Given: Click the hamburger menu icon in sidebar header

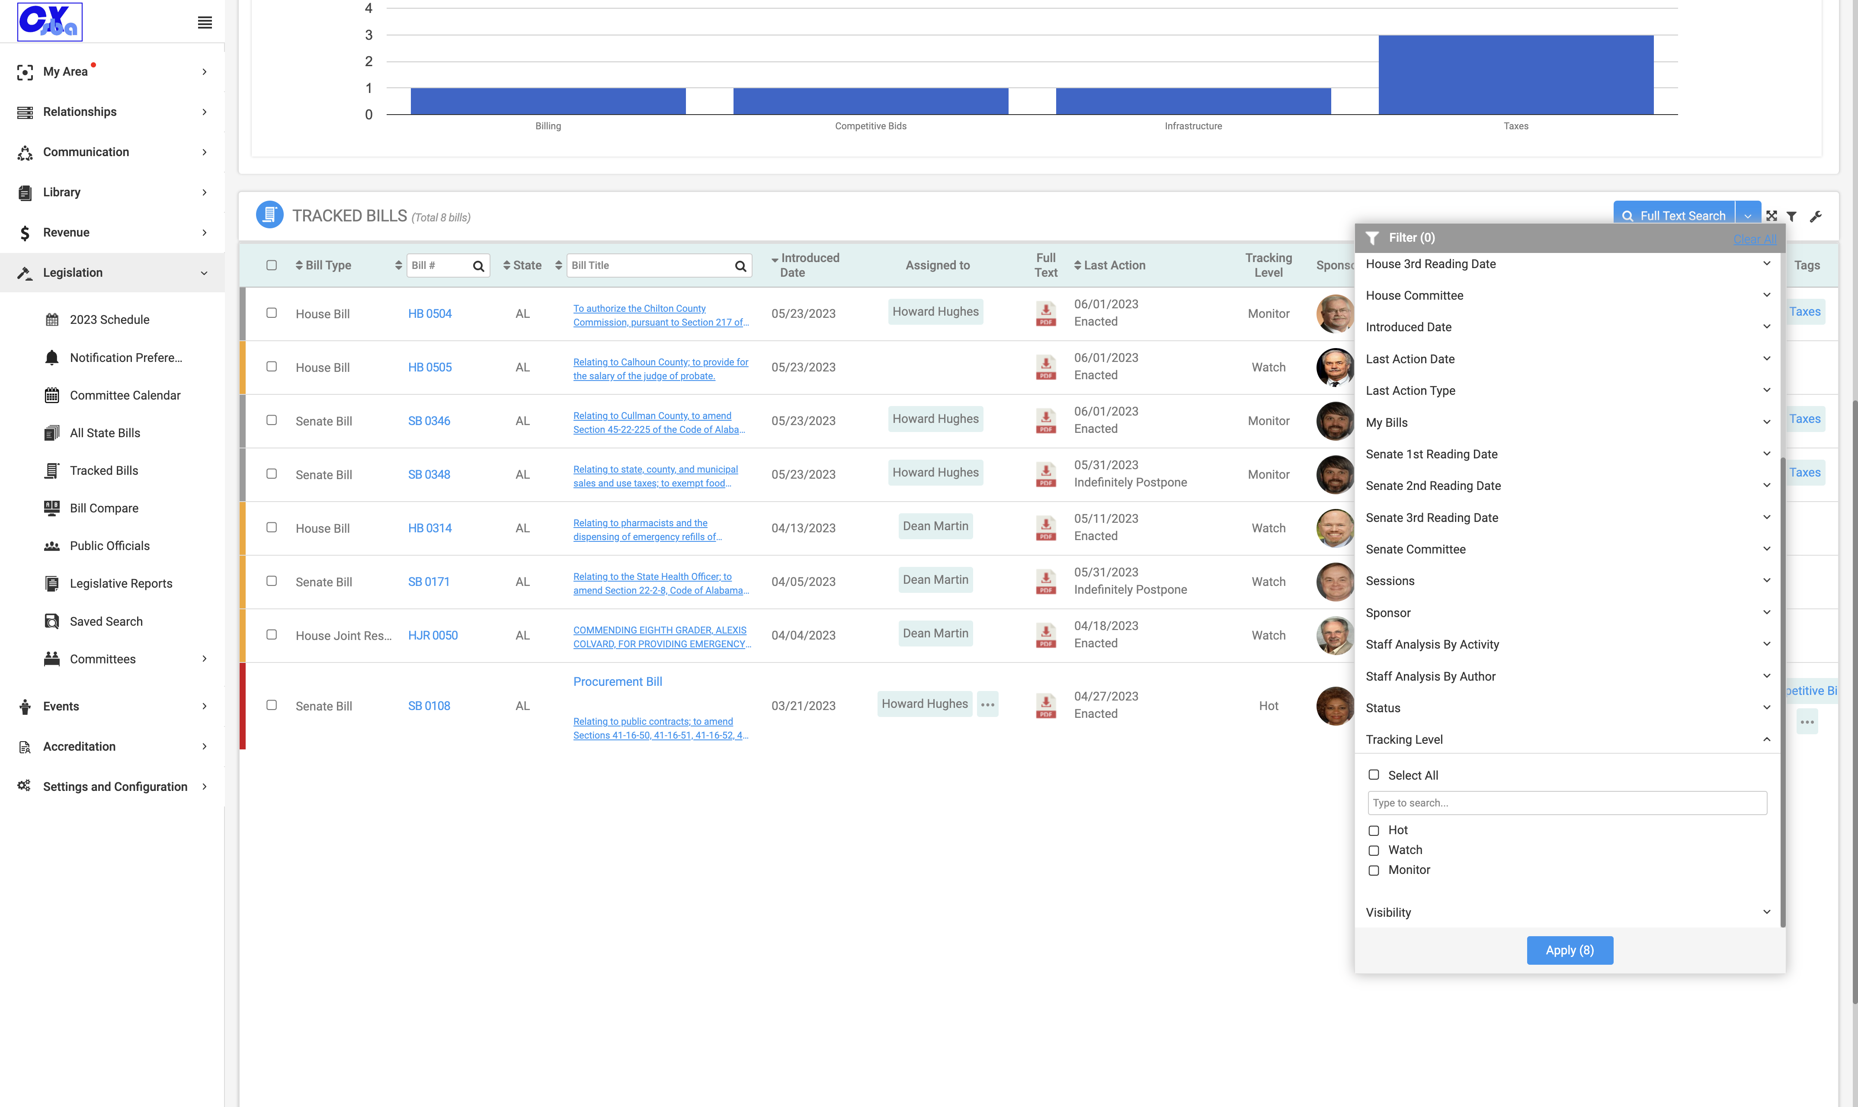Looking at the screenshot, I should (205, 22).
